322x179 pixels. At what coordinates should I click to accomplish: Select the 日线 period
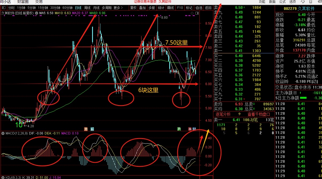(x=78, y=8)
